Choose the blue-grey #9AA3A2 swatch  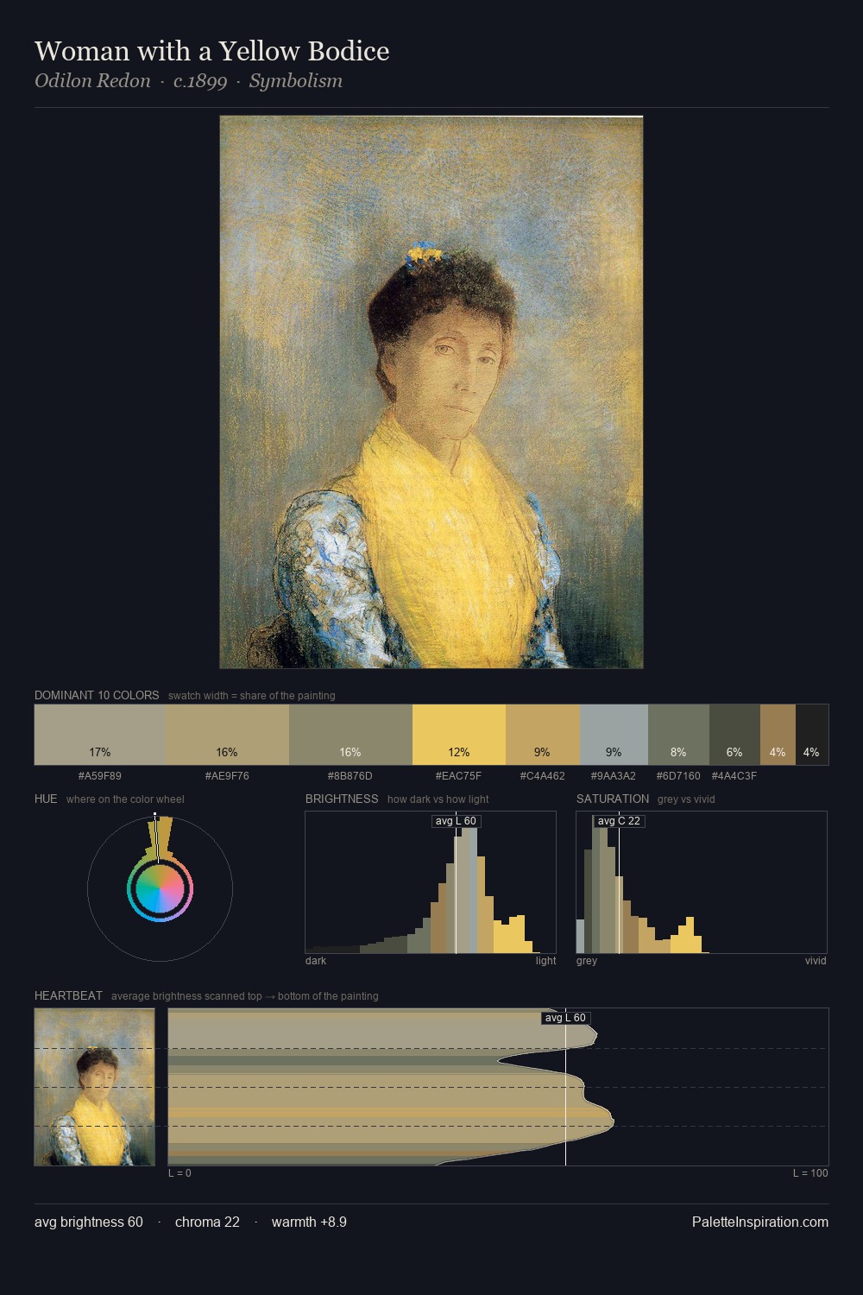point(614,735)
